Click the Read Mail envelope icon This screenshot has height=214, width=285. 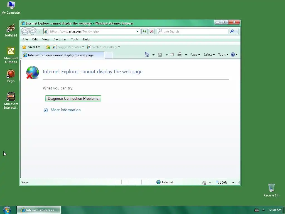coord(172,55)
